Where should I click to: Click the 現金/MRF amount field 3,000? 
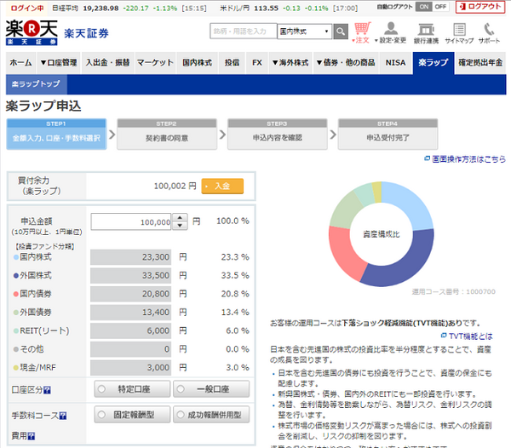coord(130,368)
